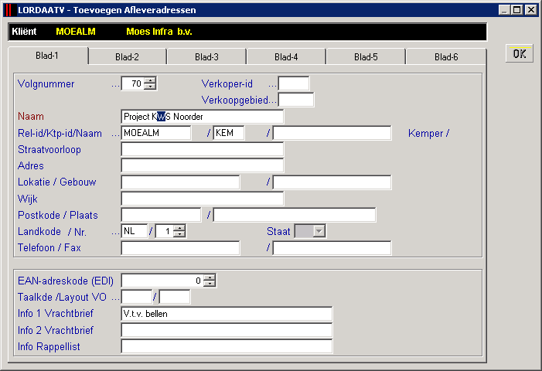Minimize the LORDAATV window
The image size is (542, 371).
point(504,10)
